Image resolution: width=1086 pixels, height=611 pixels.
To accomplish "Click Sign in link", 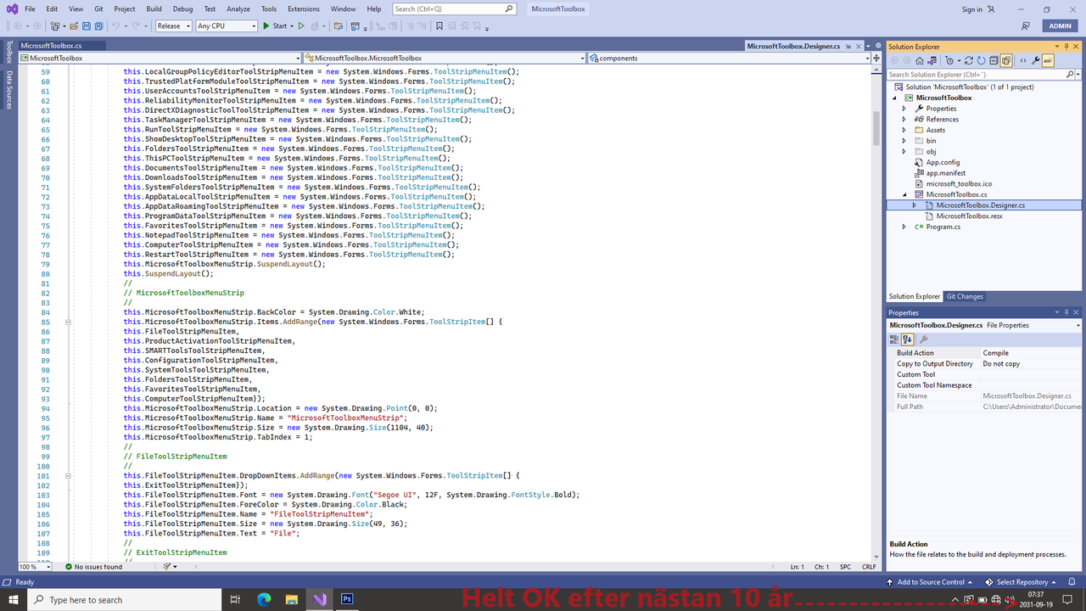I will [x=971, y=9].
